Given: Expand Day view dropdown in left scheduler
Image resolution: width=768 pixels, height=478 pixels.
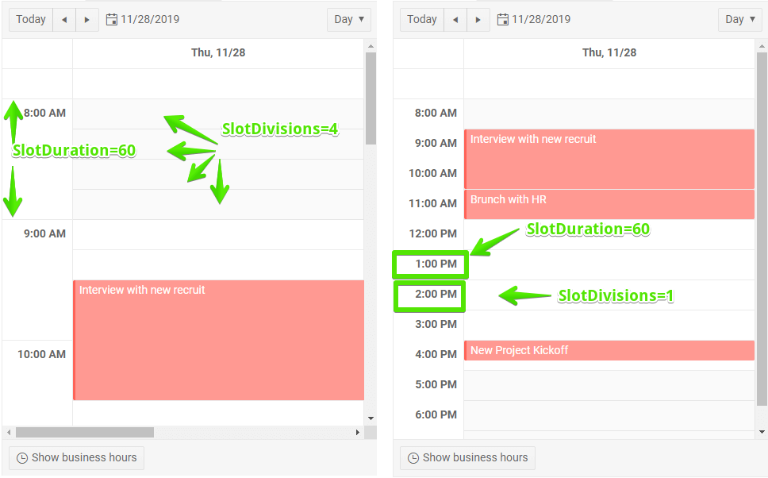Looking at the screenshot, I should (349, 20).
